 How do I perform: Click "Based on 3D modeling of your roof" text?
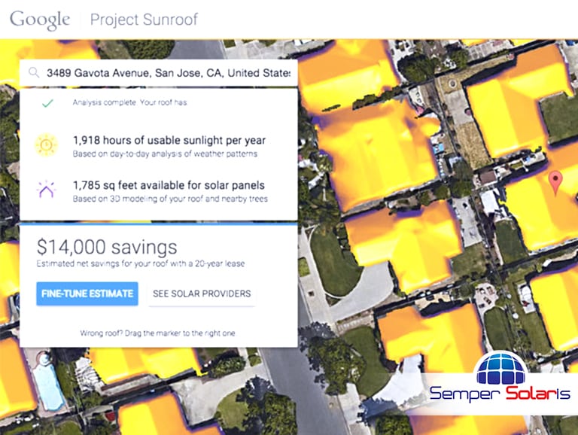click(x=170, y=199)
